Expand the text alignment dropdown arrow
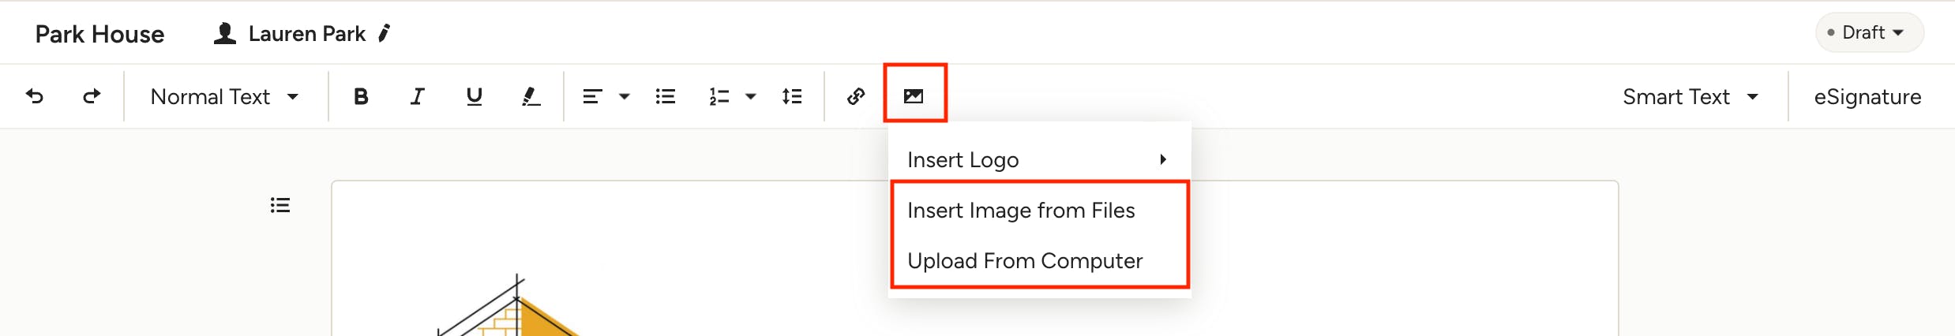This screenshot has width=1955, height=336. click(x=625, y=96)
